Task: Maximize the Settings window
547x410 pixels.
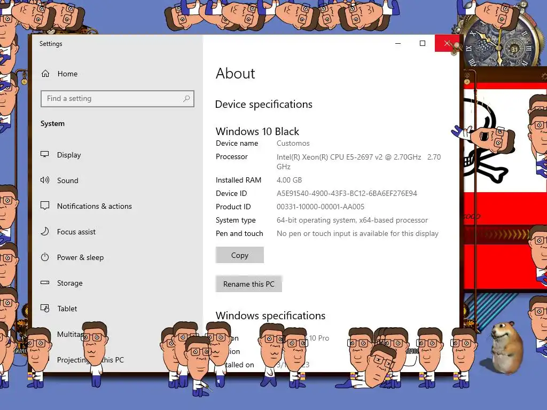Action: point(423,44)
